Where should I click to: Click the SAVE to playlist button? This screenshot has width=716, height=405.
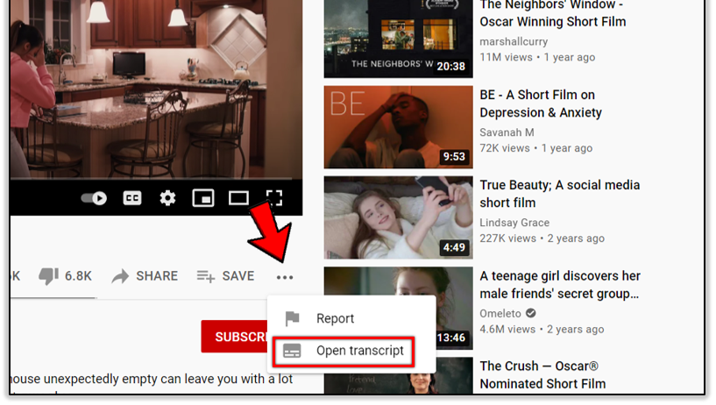point(225,276)
